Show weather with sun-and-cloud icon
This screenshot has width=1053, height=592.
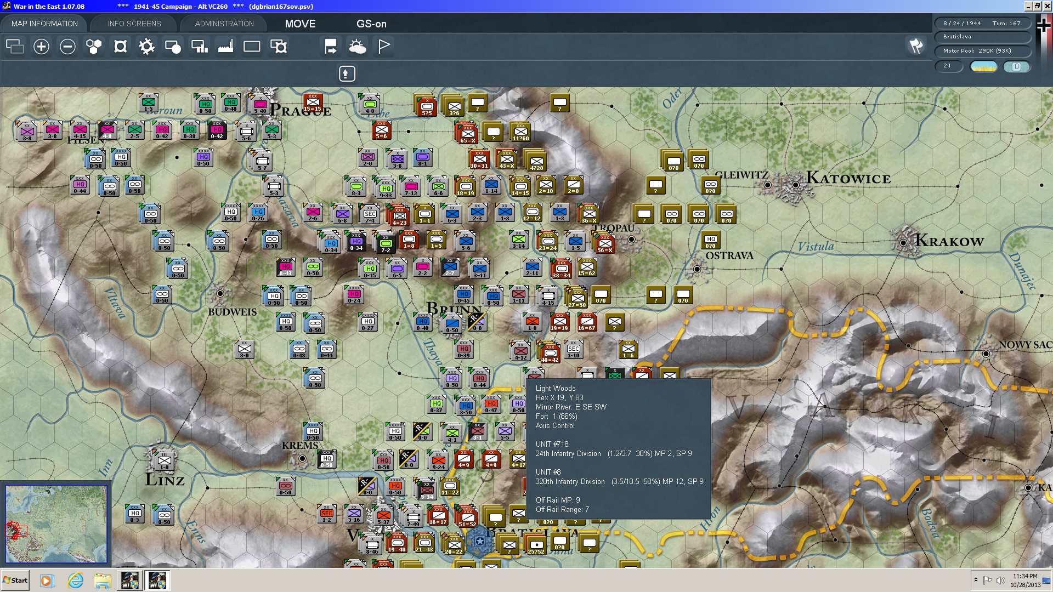(x=358, y=47)
